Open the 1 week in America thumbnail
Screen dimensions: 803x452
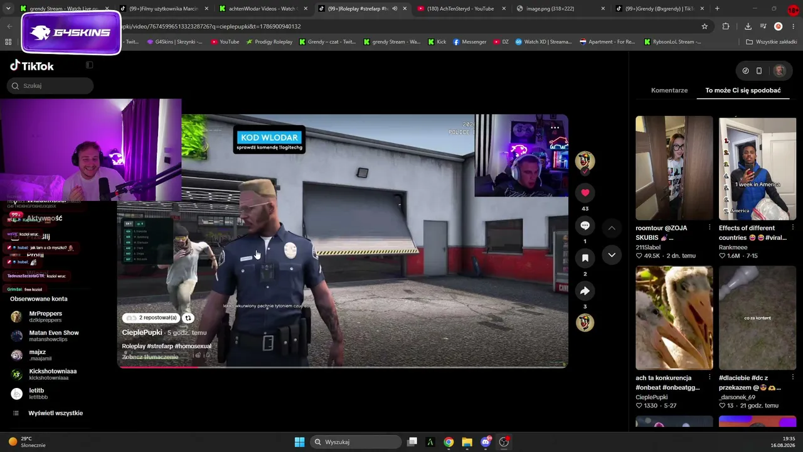(757, 168)
